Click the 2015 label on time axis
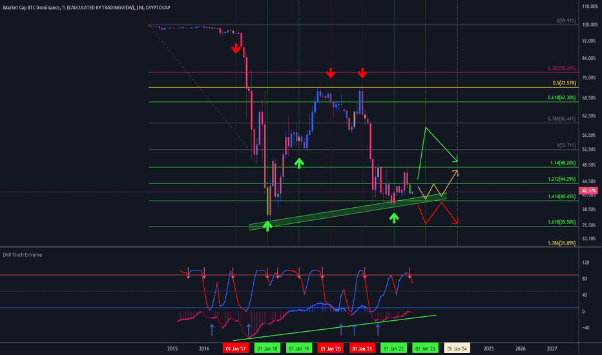Viewport: 602px width, 355px height. point(172,349)
